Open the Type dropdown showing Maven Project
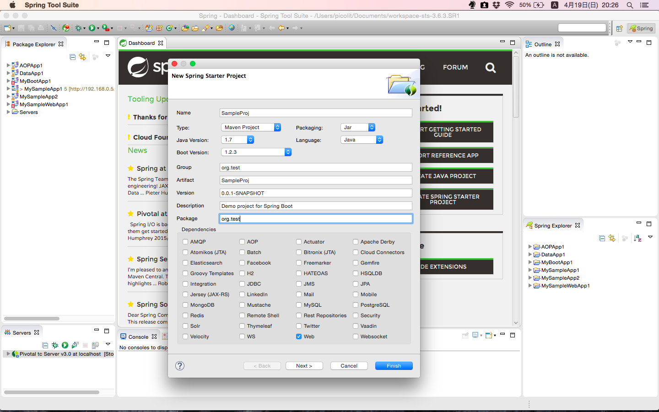 pos(251,127)
